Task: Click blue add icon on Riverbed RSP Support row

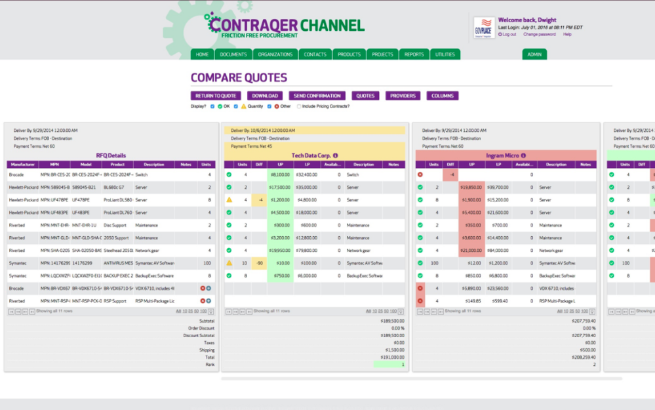Action: tap(208, 300)
